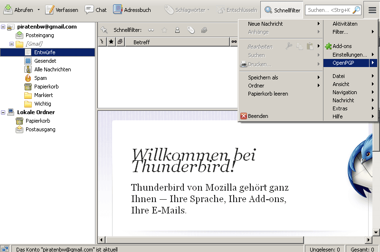
Task: Open the Extras submenu
Action: pos(351,108)
